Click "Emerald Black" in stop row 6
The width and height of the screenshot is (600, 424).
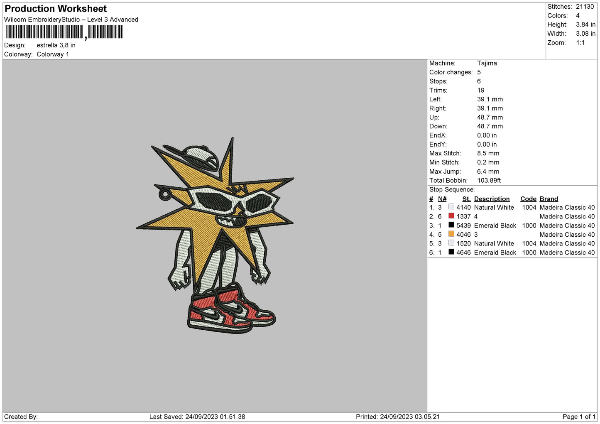tap(495, 253)
